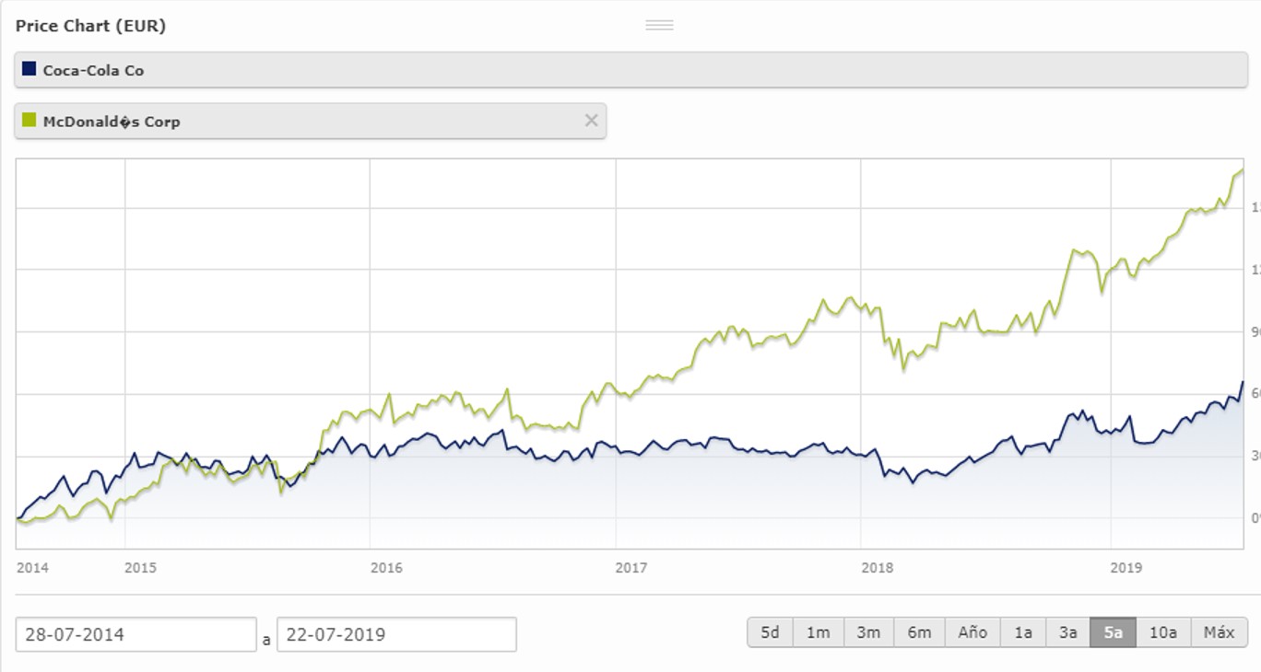Select the Año range button
Viewport: 1261px width, 672px height.
972,632
